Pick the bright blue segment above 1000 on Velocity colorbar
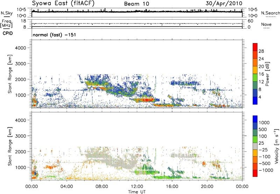 tap(255, 119)
